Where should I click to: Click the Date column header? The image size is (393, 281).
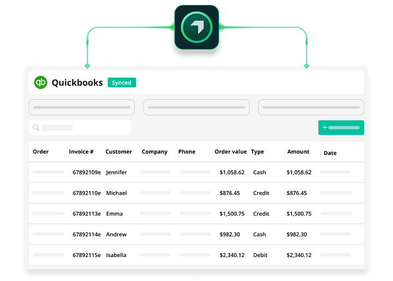330,153
